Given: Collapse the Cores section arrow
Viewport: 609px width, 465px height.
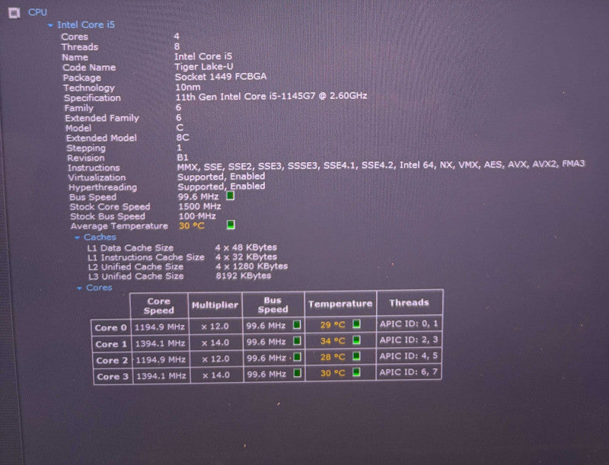Looking at the screenshot, I should coord(79,288).
